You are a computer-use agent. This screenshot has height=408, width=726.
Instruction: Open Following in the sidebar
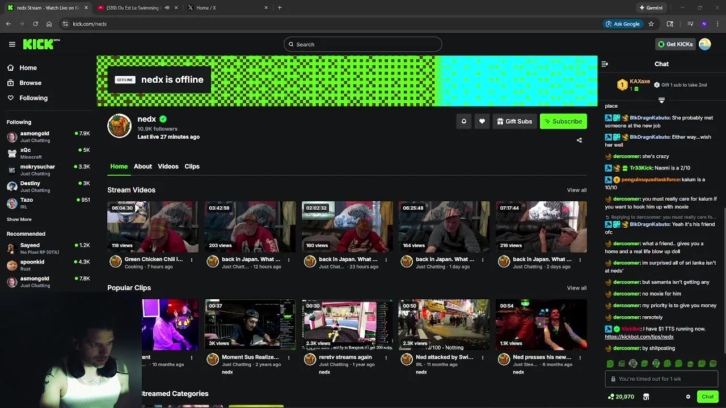(x=33, y=98)
